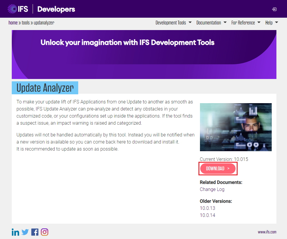Go to the tools breadcrumb

click(26, 23)
